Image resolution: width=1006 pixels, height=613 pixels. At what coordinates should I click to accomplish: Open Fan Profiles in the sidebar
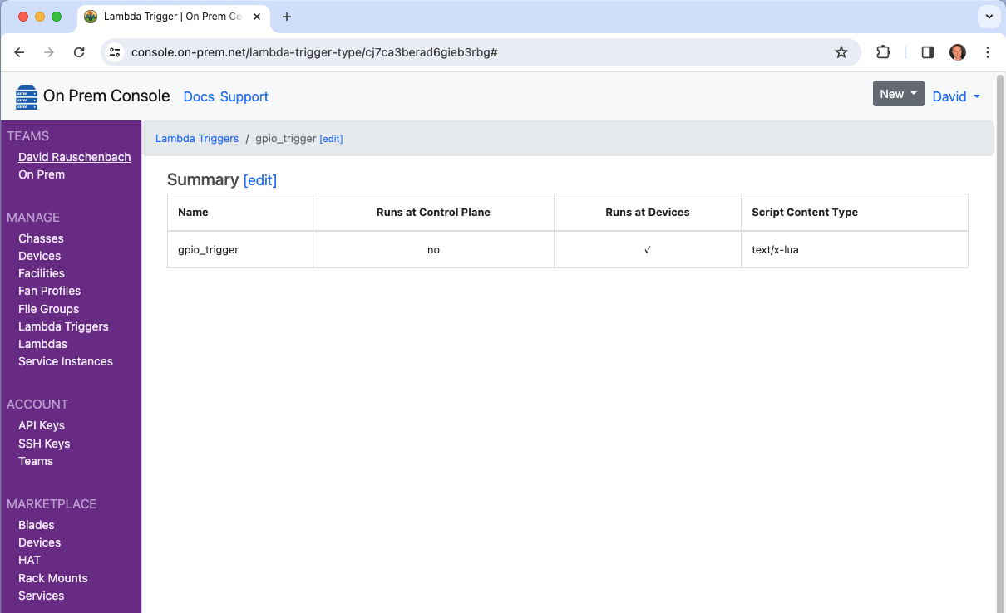49,291
